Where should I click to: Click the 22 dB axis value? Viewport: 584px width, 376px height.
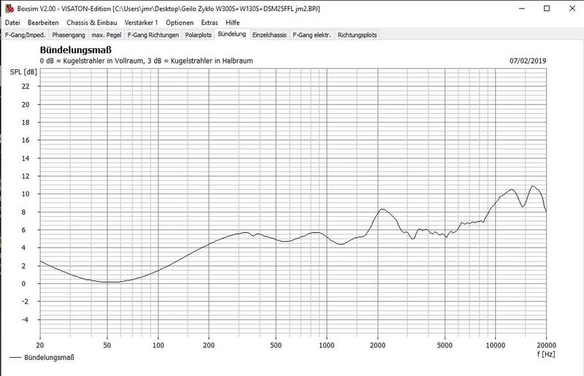(x=26, y=86)
